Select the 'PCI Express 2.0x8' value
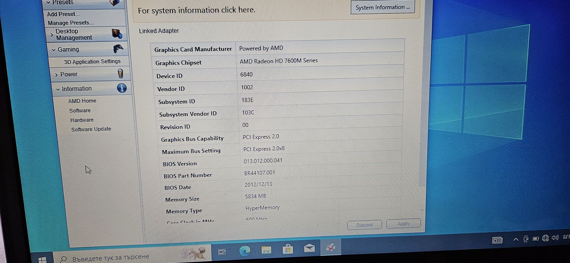Image resolution: width=570 pixels, height=263 pixels. tap(264, 149)
